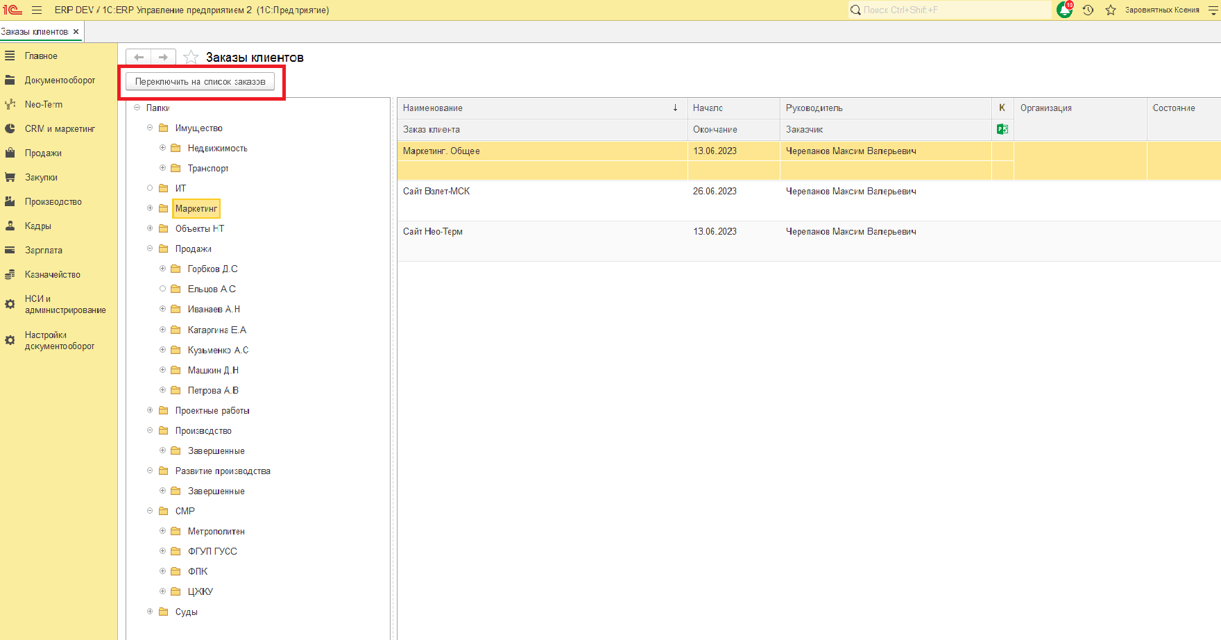Click the notifications bell icon
Screen dimensions: 1221x640
pos(1064,10)
